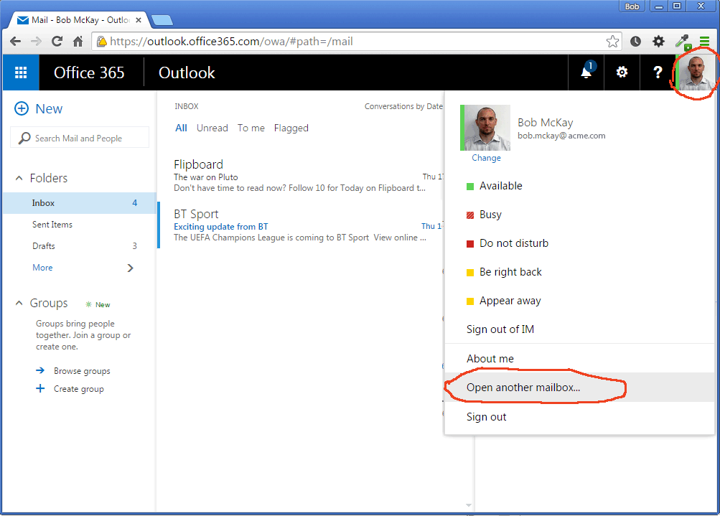The image size is (720, 516).
Task: Close the Mail - Bob McKay browser tab
Action: click(x=139, y=20)
